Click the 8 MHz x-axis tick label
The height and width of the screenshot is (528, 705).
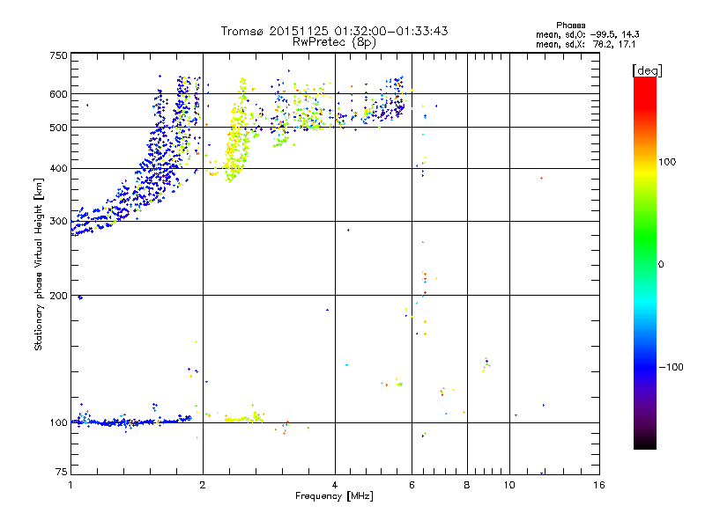pos(467,485)
